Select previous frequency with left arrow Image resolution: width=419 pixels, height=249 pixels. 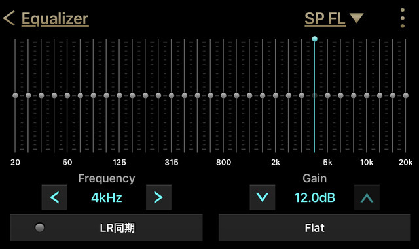54,197
